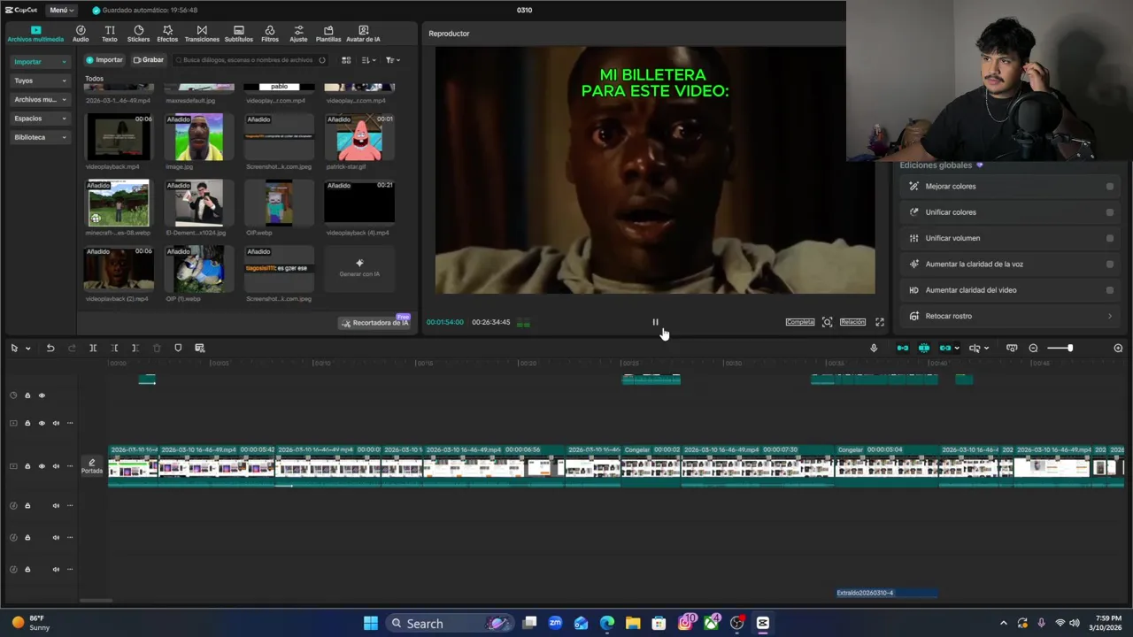Click the Importar media button
1133x637 pixels.
[x=104, y=60]
